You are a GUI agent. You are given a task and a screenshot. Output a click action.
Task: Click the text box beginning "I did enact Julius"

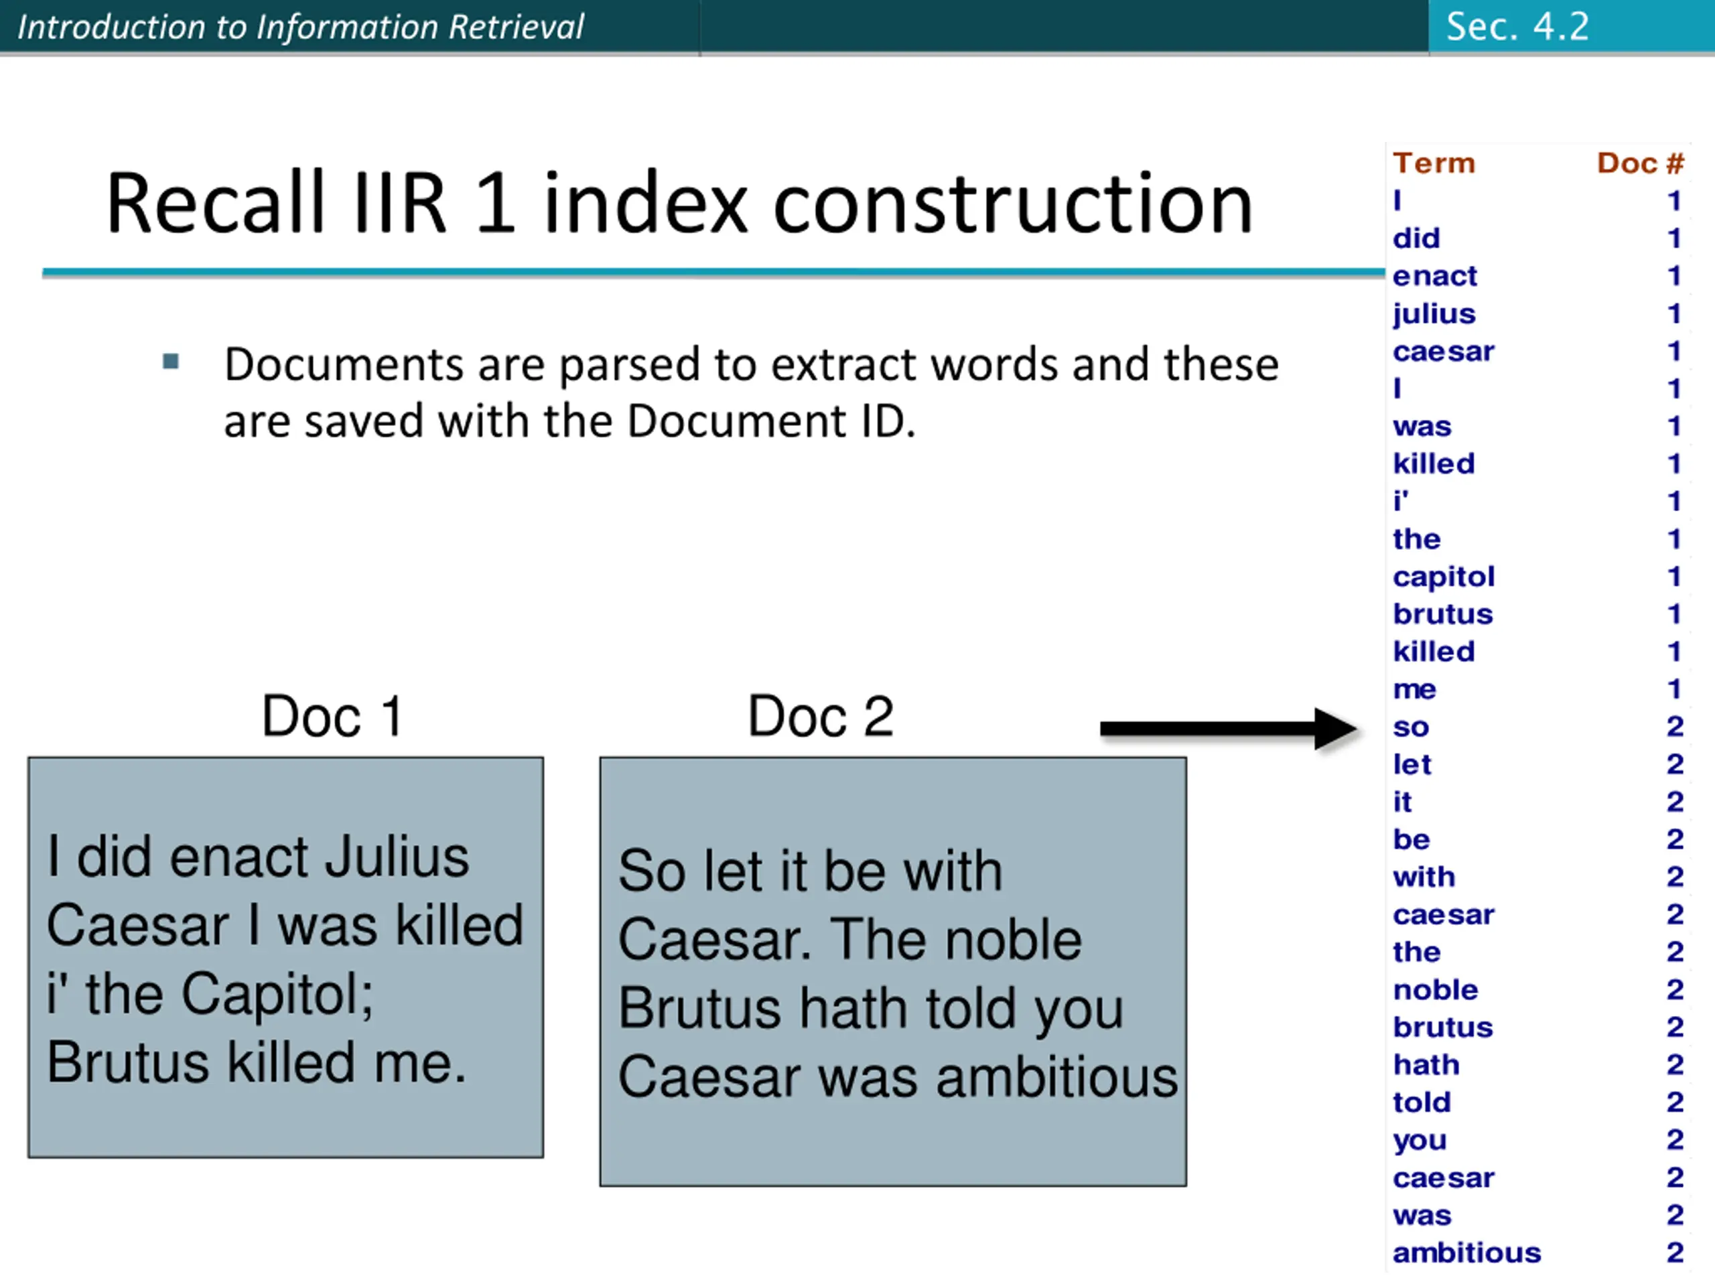[285, 957]
